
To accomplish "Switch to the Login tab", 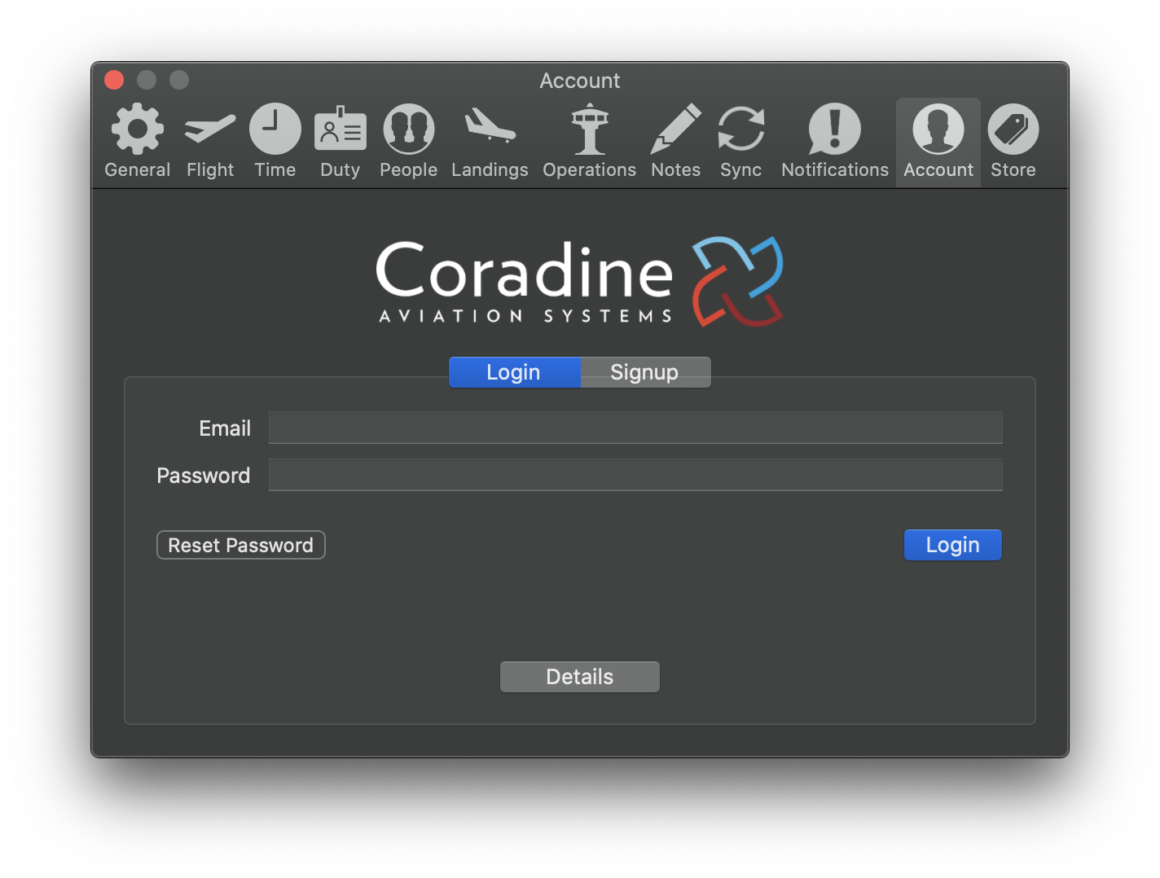I will coord(515,372).
